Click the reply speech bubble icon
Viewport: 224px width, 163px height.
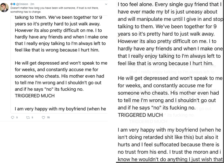(12, 117)
